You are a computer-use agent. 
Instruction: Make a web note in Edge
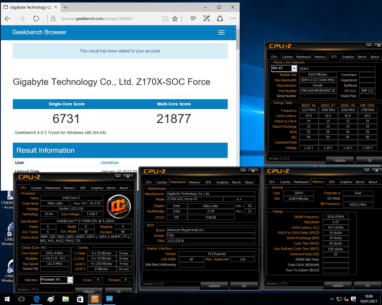207,18
